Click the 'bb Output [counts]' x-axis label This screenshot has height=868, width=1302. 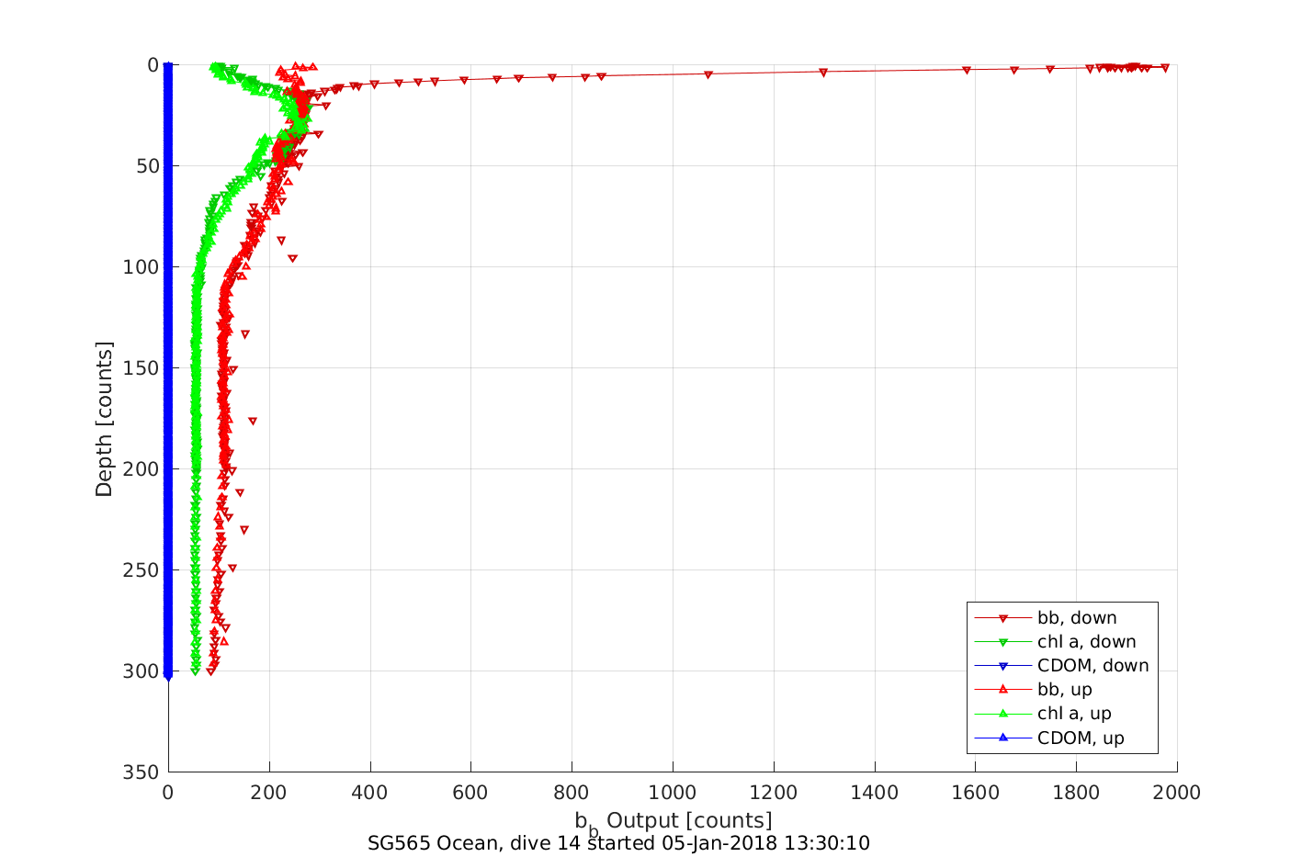674,821
